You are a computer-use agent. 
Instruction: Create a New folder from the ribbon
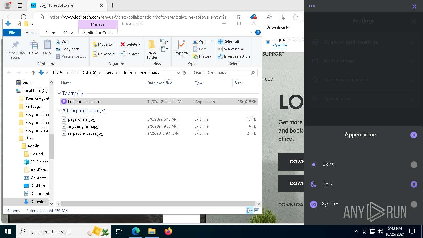pos(152,49)
